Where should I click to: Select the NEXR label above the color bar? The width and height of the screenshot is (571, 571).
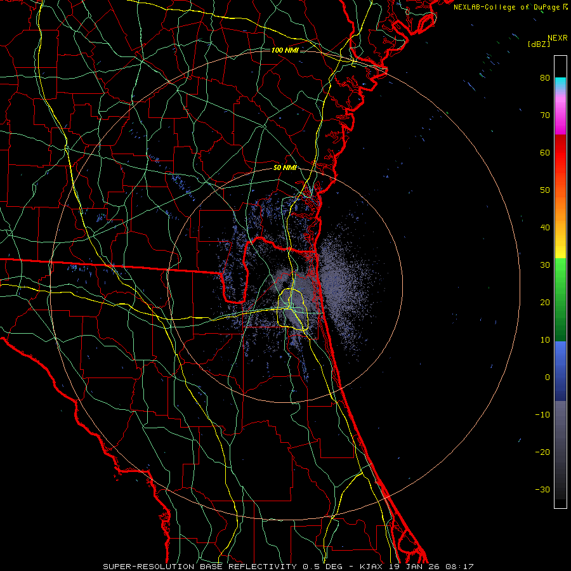pos(557,38)
